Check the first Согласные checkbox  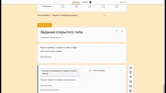point(63,6)
